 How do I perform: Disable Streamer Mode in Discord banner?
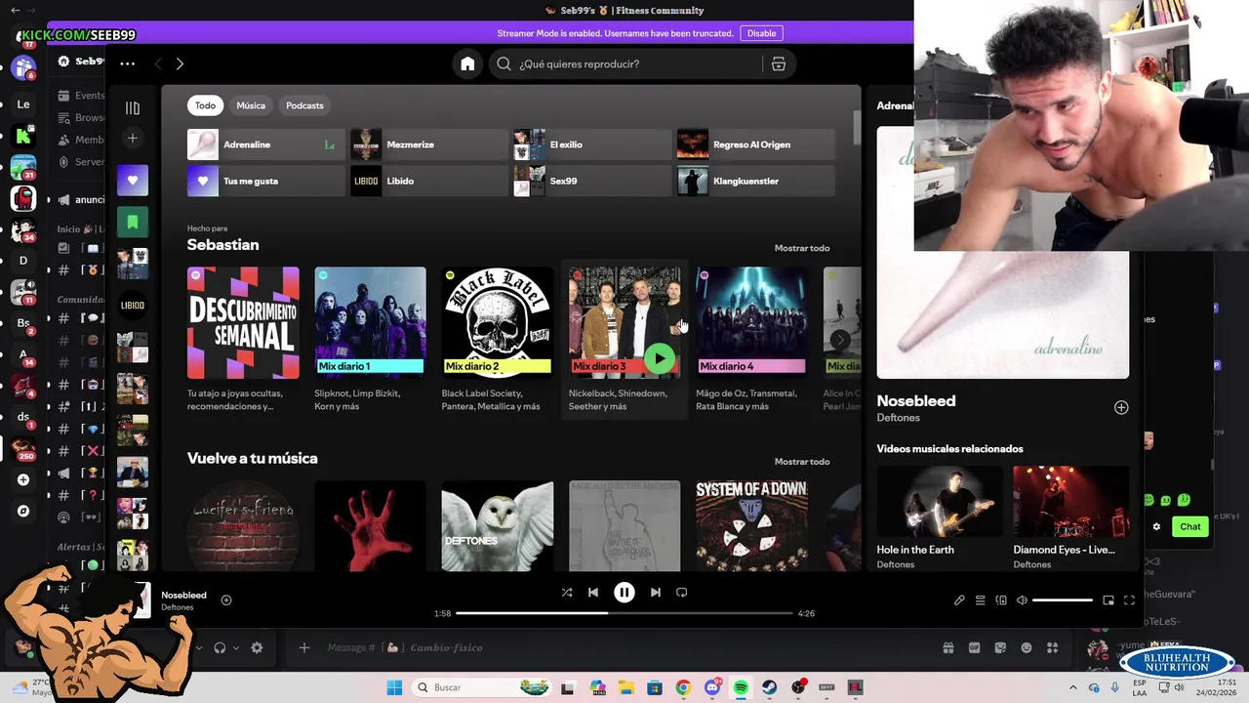coord(761,33)
